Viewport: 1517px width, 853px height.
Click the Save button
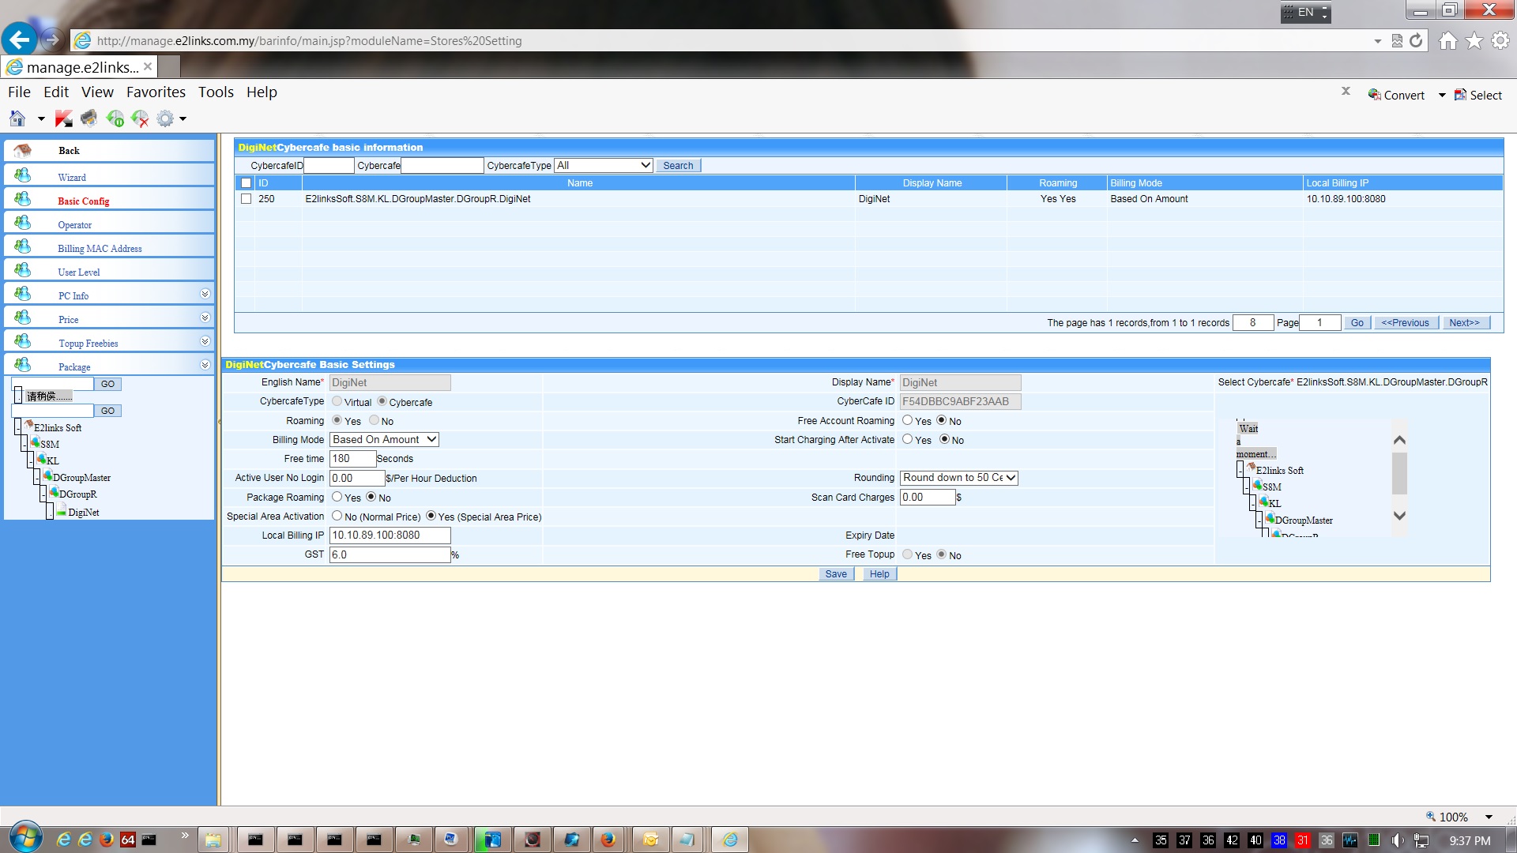click(835, 574)
